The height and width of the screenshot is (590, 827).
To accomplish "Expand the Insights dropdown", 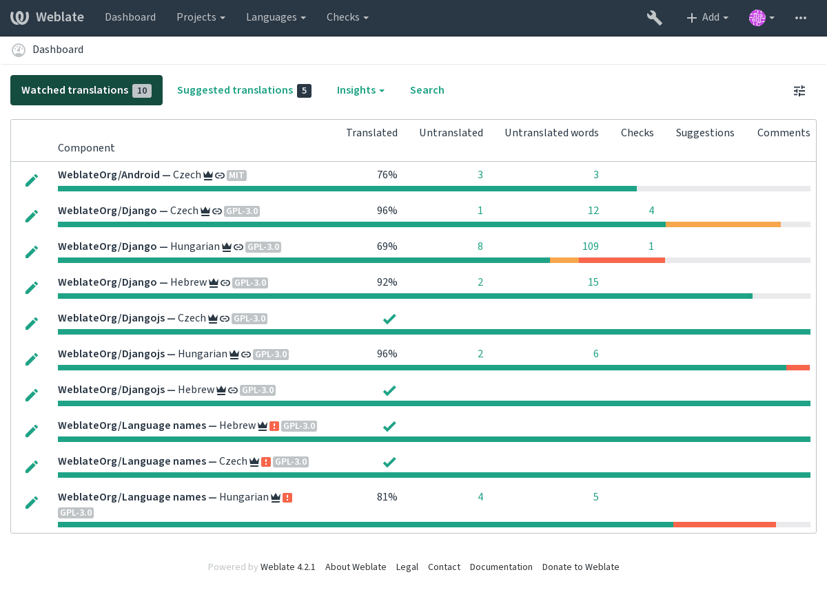I will [x=360, y=90].
